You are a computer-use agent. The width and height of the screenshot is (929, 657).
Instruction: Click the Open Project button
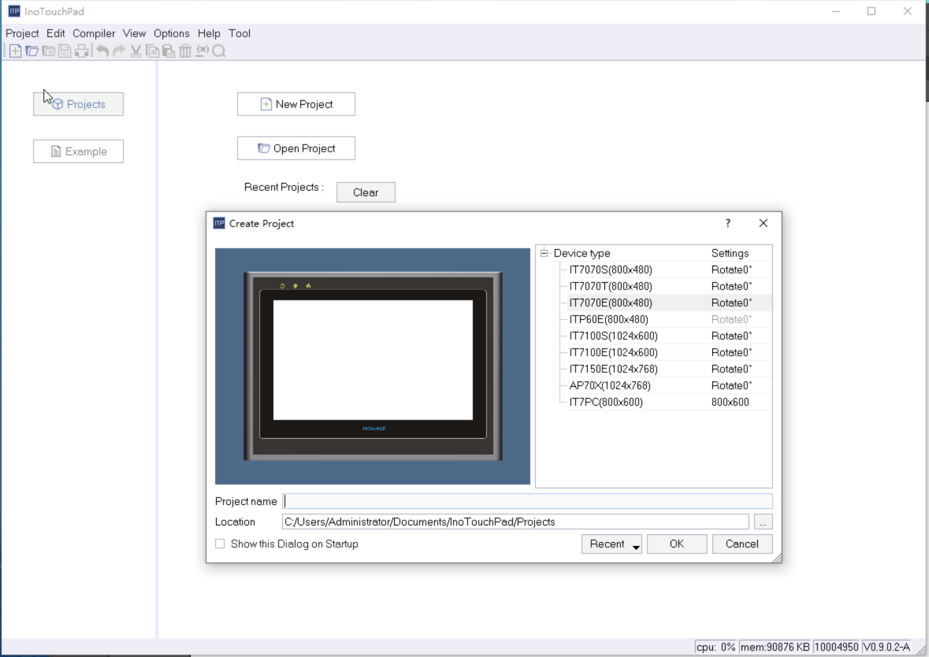296,148
